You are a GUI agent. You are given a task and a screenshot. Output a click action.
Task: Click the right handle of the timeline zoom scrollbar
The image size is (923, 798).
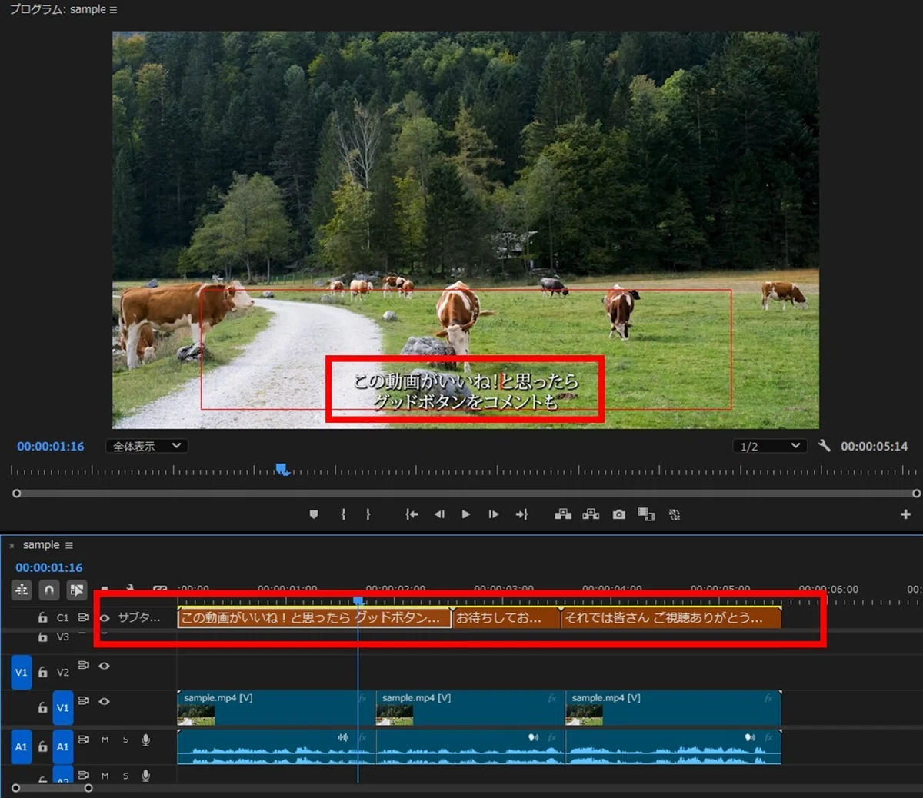pyautogui.click(x=88, y=788)
